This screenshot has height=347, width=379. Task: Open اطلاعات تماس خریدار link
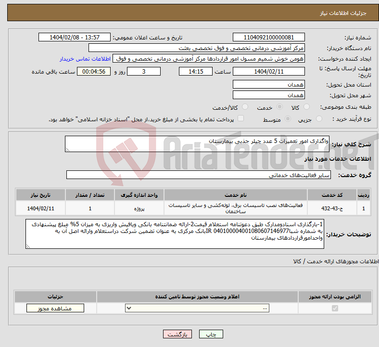(x=85, y=59)
